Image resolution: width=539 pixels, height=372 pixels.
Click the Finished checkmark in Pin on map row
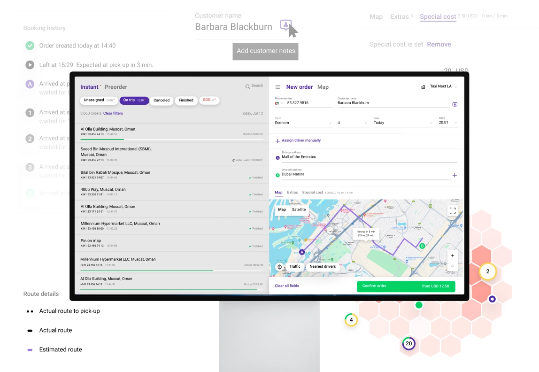point(250,246)
